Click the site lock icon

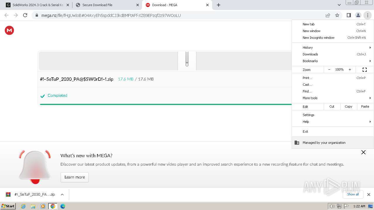click(x=37, y=15)
